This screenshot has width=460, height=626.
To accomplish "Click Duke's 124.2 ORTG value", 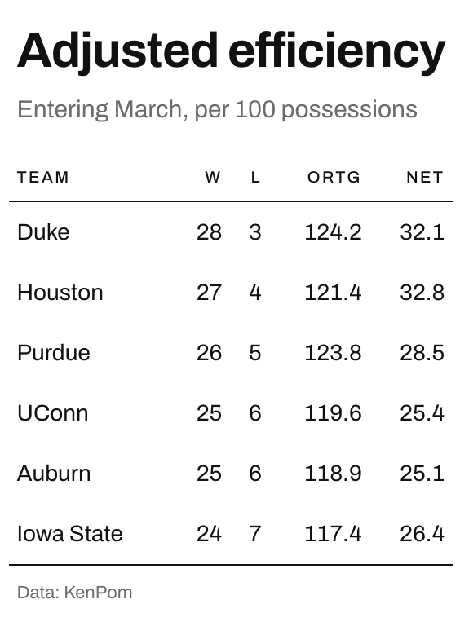I will (x=333, y=232).
